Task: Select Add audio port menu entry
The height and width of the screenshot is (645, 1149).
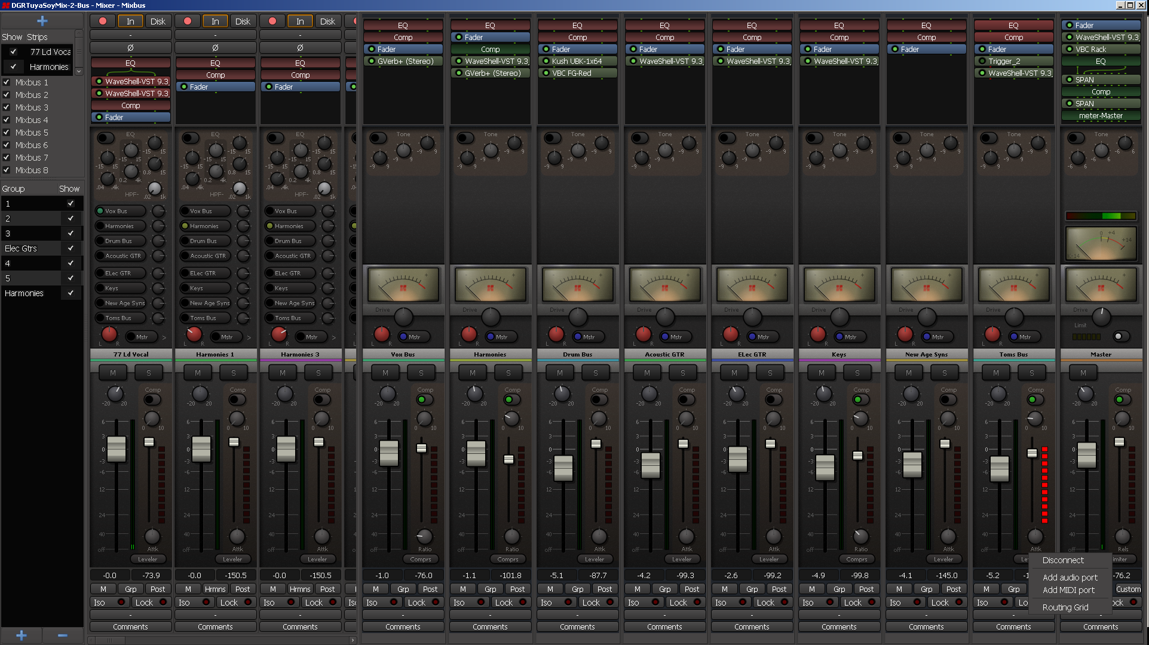Action: click(x=1070, y=578)
